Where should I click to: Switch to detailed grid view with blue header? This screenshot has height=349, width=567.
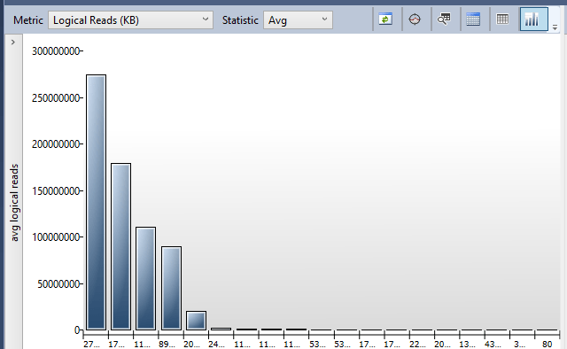click(473, 19)
